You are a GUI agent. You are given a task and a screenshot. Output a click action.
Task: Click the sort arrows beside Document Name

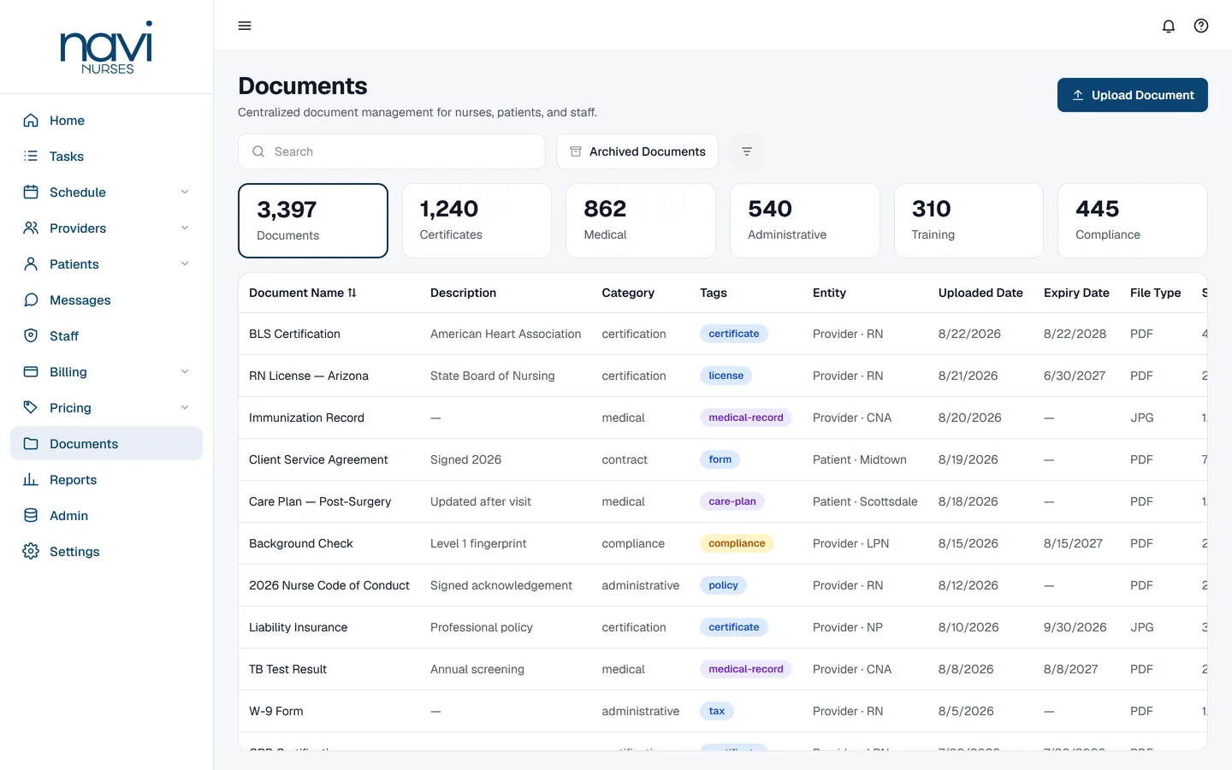tap(352, 293)
